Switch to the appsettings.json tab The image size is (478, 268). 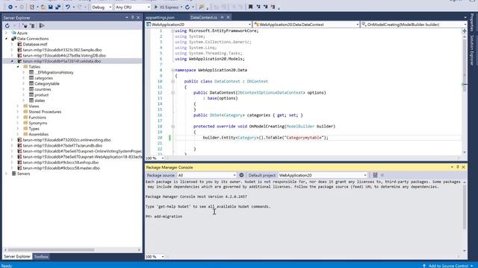click(x=160, y=17)
